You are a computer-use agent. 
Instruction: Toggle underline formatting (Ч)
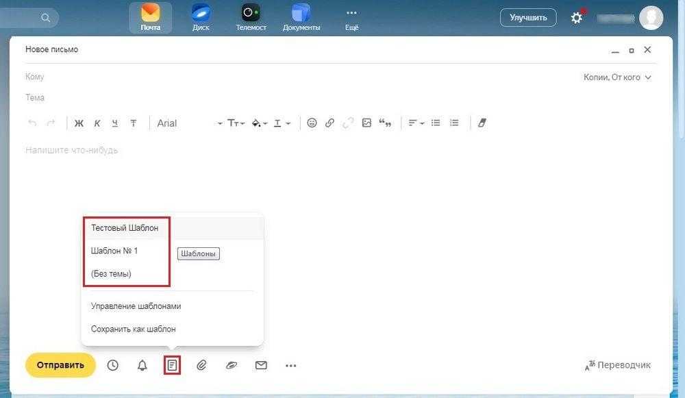pyautogui.click(x=115, y=123)
